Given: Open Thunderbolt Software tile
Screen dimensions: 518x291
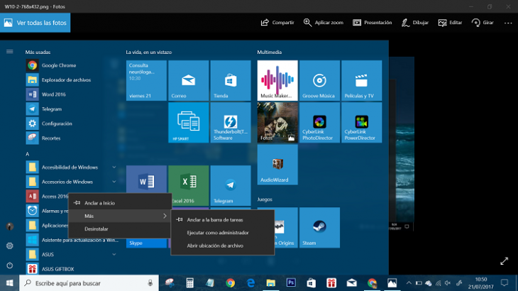Looking at the screenshot, I should [x=231, y=123].
